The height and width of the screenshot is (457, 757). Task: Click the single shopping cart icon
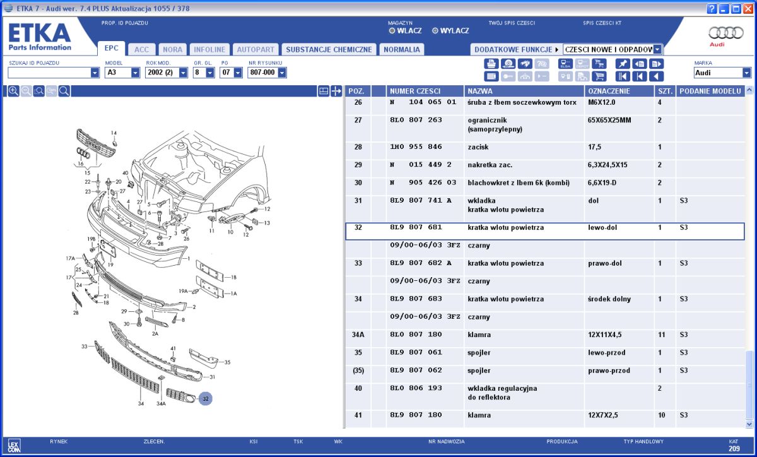pos(599,76)
